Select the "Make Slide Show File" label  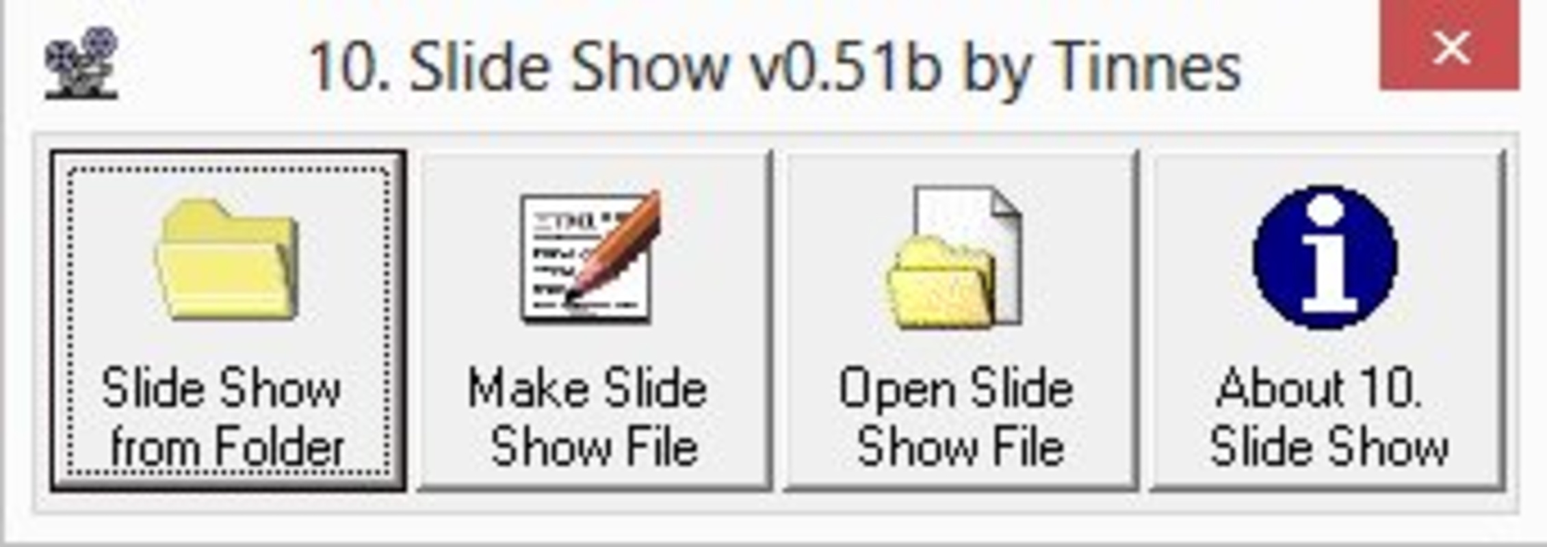[588, 417]
